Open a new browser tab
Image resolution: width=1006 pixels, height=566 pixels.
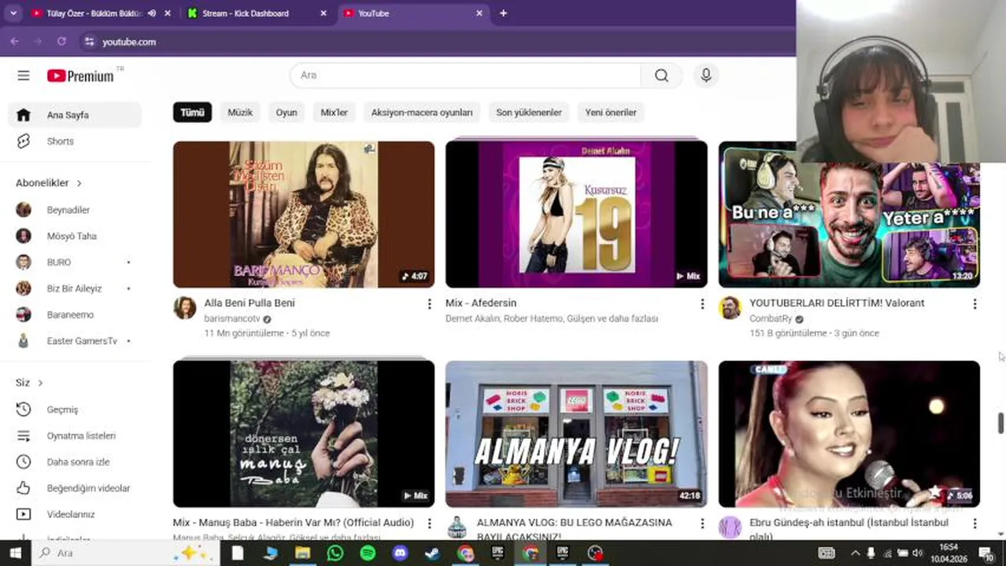pos(503,13)
